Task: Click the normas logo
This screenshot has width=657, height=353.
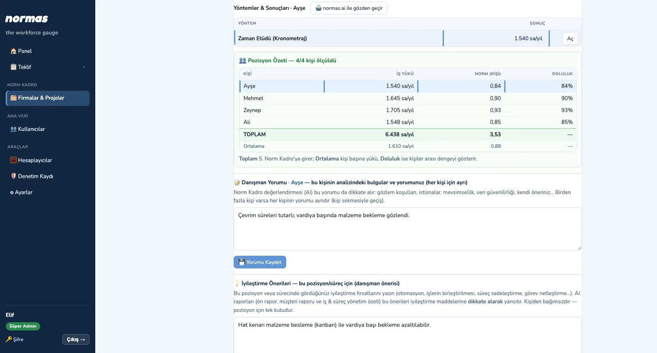Action: (x=27, y=19)
